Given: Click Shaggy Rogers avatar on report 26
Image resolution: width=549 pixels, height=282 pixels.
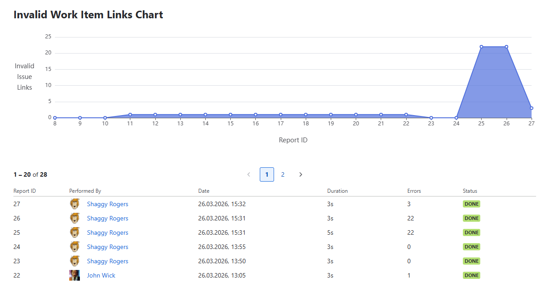Looking at the screenshot, I should point(75,218).
